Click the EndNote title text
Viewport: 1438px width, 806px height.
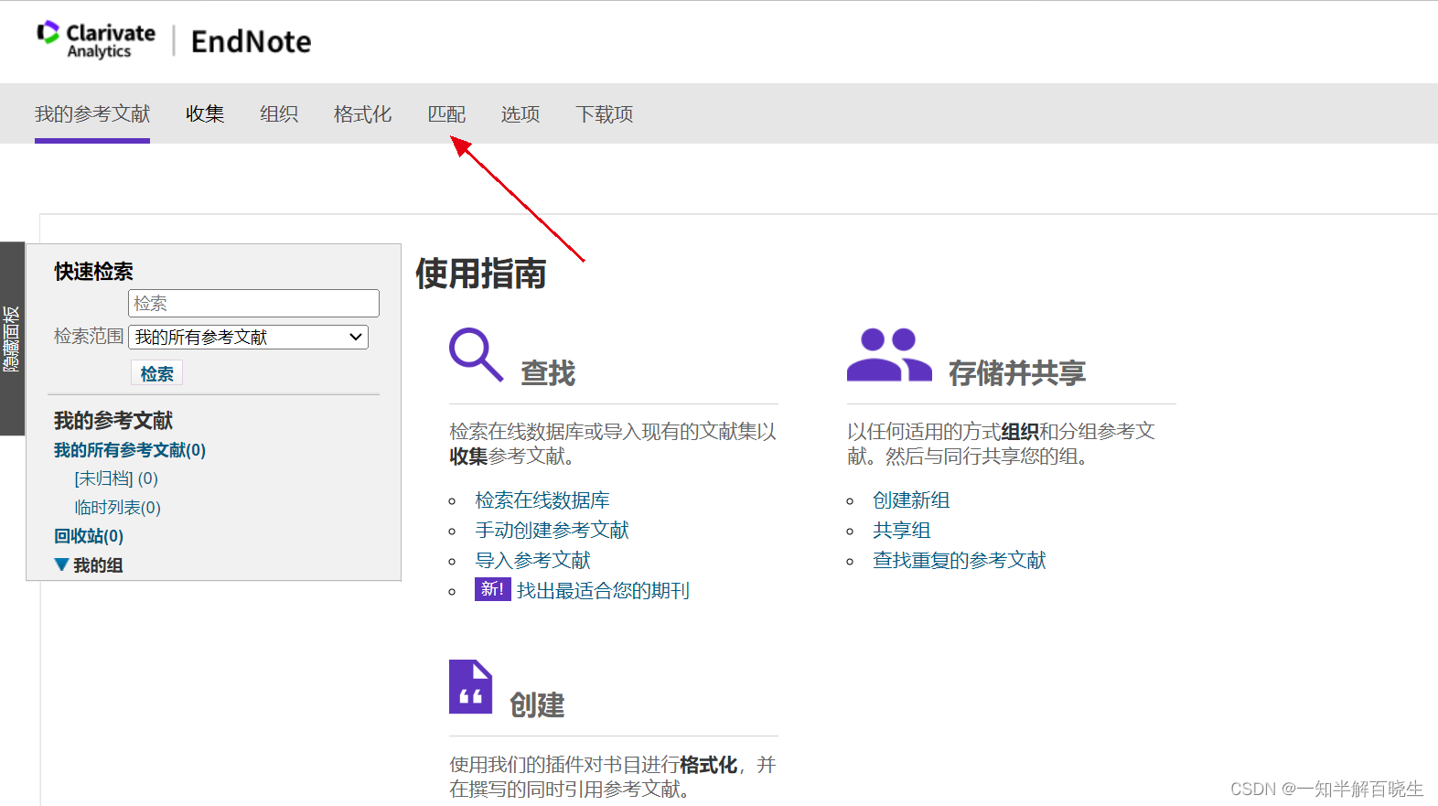coord(251,42)
